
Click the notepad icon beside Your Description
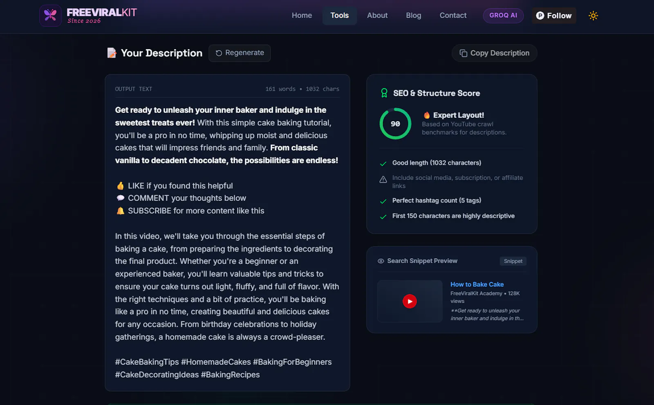pos(112,53)
